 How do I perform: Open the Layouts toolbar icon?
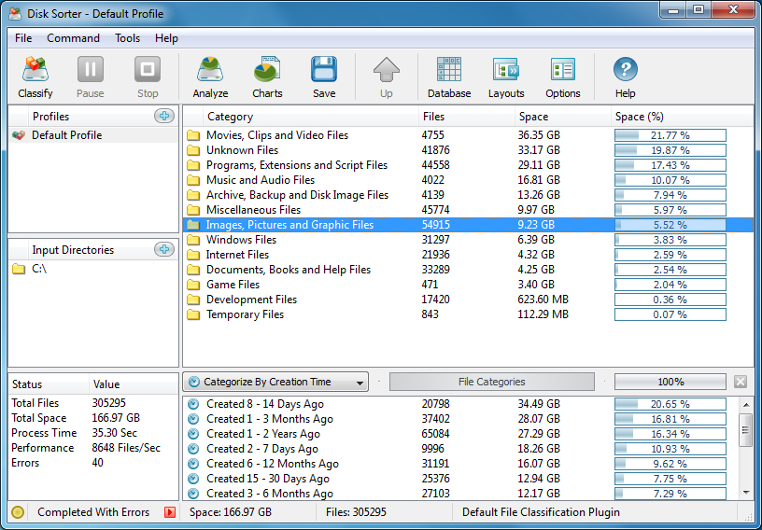506,69
